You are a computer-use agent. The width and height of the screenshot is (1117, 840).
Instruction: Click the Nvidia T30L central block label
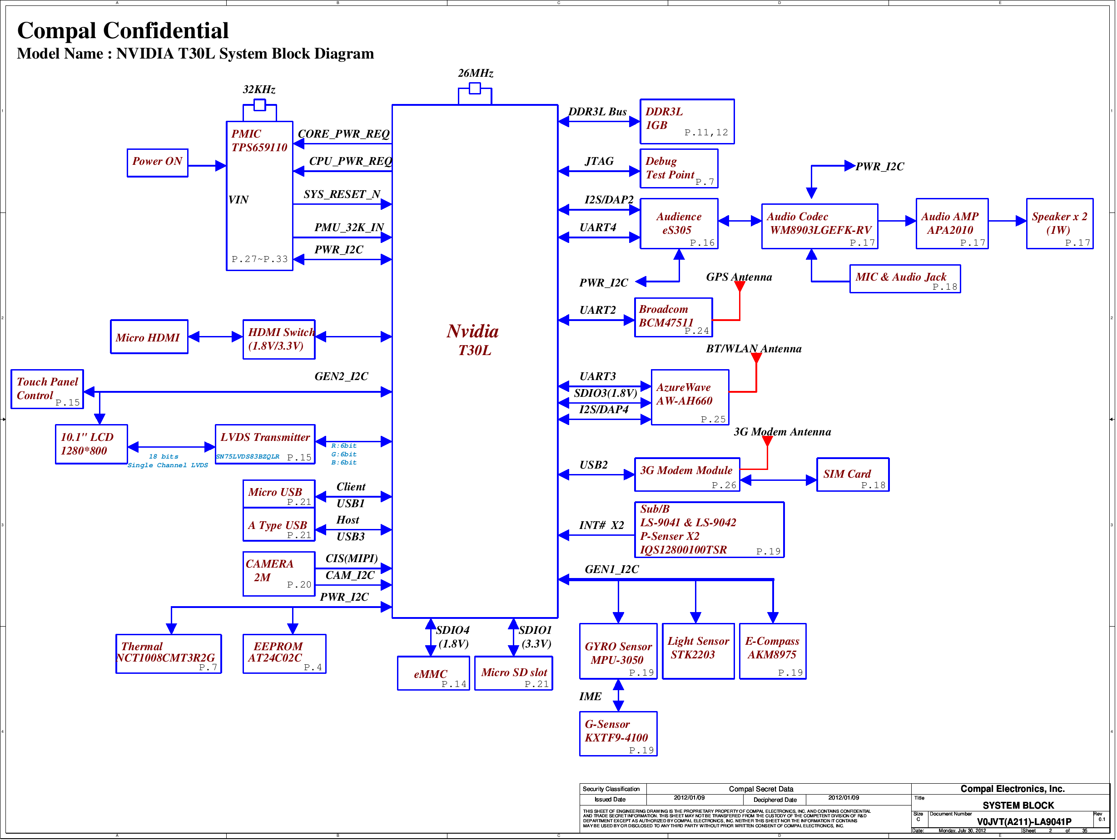(473, 340)
